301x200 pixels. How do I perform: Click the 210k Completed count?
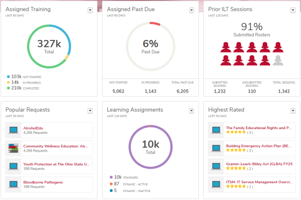pos(16,88)
